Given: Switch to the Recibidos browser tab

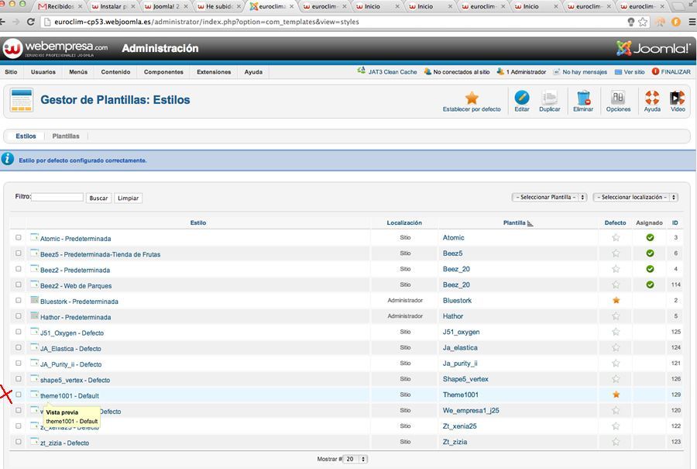Looking at the screenshot, I should click(59, 7).
